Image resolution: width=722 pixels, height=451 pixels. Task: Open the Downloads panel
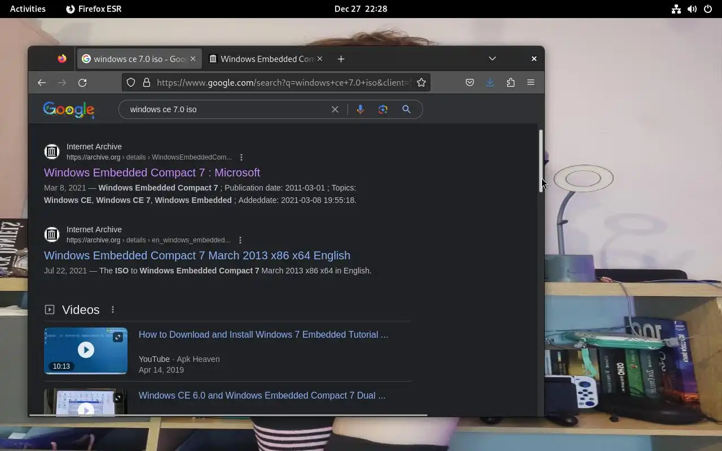coord(490,82)
